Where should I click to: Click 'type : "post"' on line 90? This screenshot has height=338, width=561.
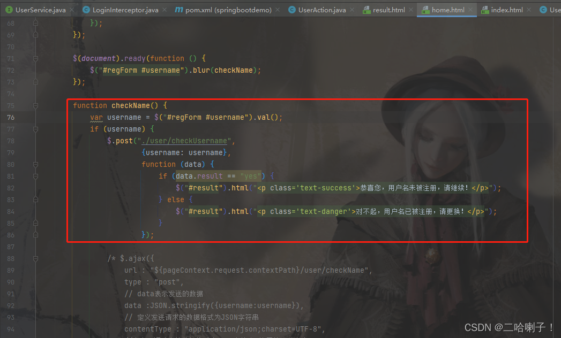coord(152,282)
